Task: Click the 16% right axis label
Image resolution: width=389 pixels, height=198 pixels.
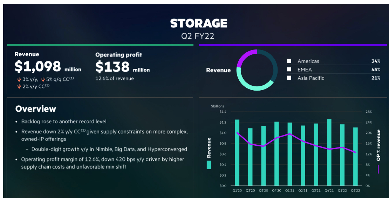Action: pyautogui.click(x=369, y=144)
